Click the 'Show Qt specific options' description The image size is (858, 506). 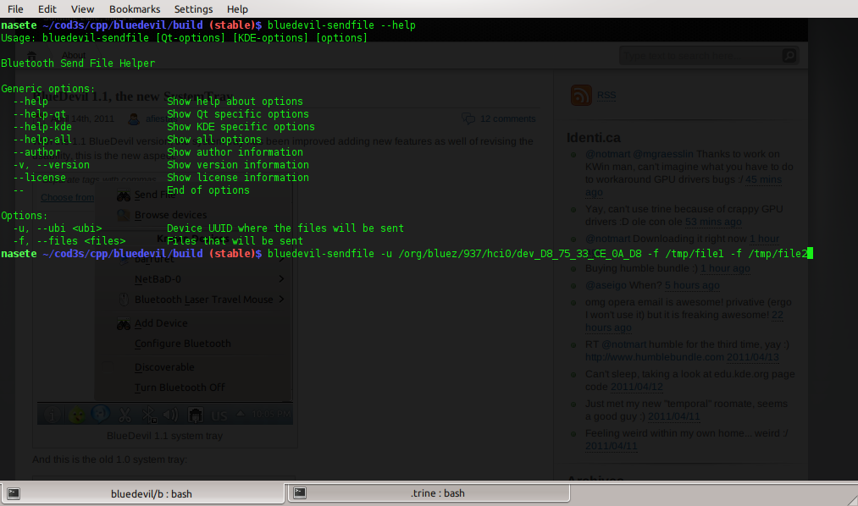238,114
